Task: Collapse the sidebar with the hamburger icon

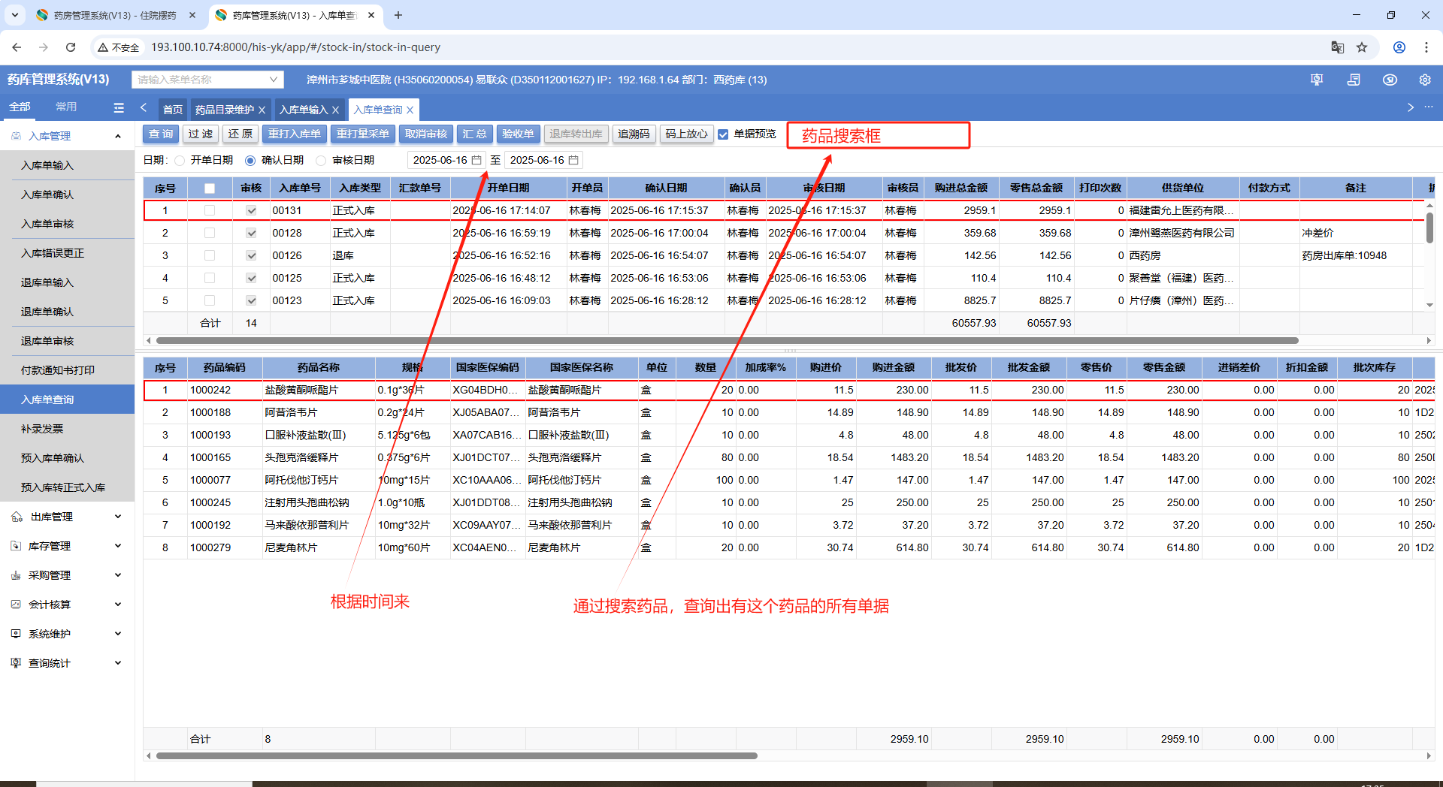Action: 119,107
